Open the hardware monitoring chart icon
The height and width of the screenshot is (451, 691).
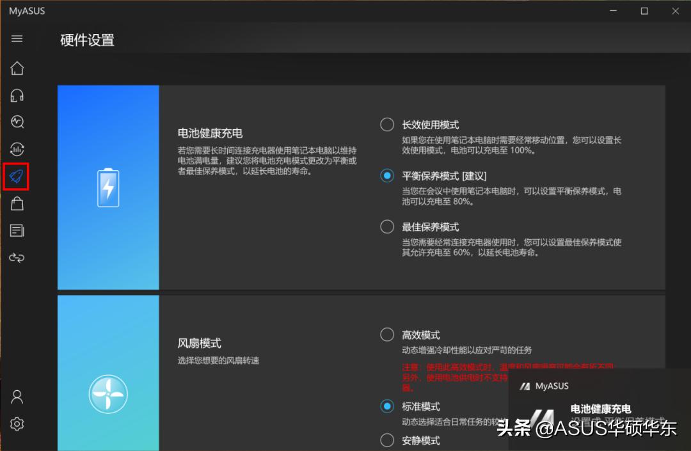[17, 148]
